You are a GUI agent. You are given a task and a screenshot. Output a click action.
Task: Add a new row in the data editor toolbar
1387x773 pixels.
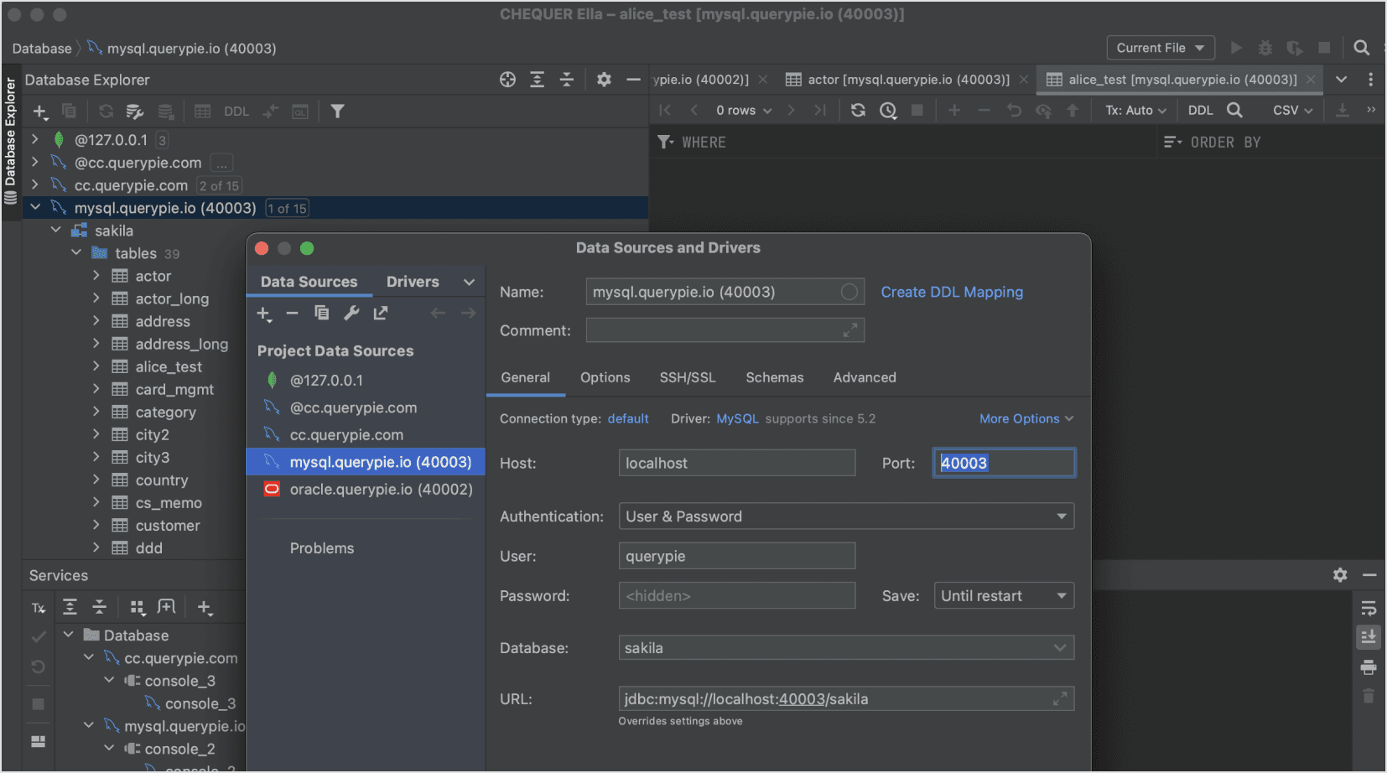coord(954,110)
